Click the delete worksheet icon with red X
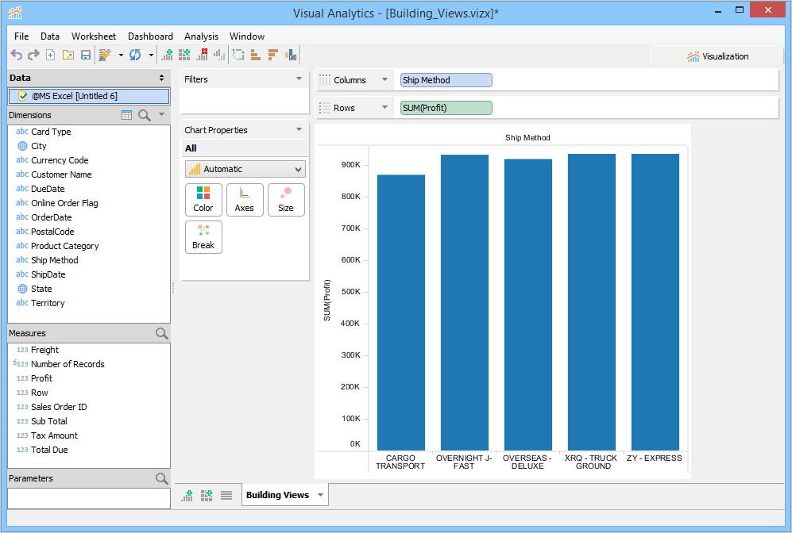792x533 pixels. 202,55
